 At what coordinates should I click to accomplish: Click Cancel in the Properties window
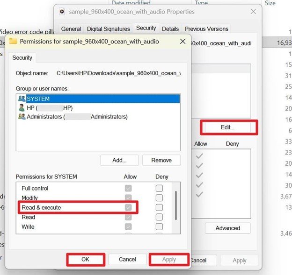click(203, 261)
